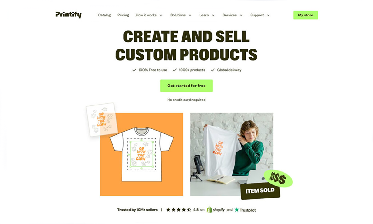
Task: Expand the How it works dropdown
Action: [x=149, y=15]
